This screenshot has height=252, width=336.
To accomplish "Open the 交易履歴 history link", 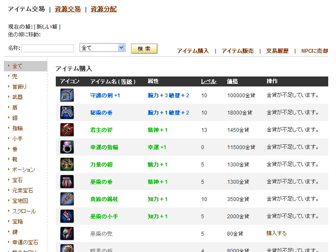I will (x=277, y=51).
